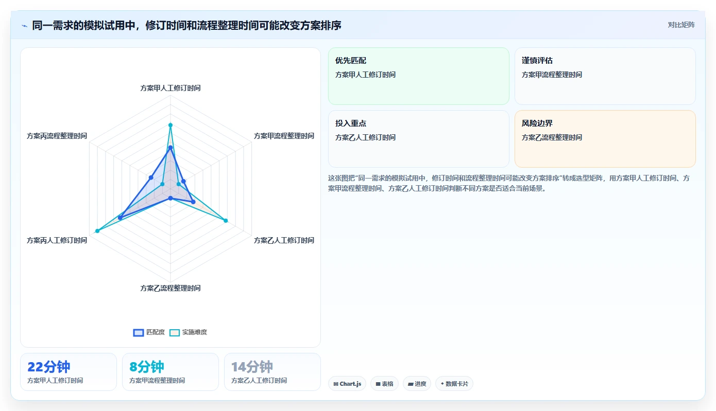The image size is (716, 411).
Task: Click the 14分钟 stat card
Action: coord(272,372)
